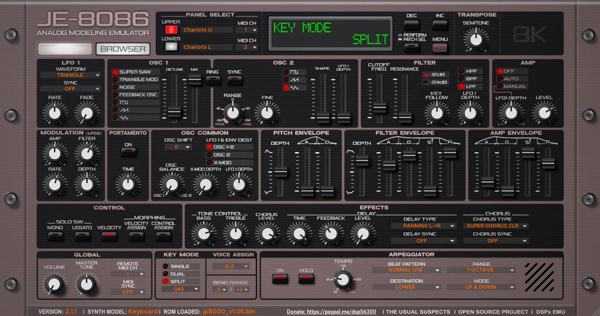Turn on the Arpeggiator On button
600x316 pixels.
point(280,279)
